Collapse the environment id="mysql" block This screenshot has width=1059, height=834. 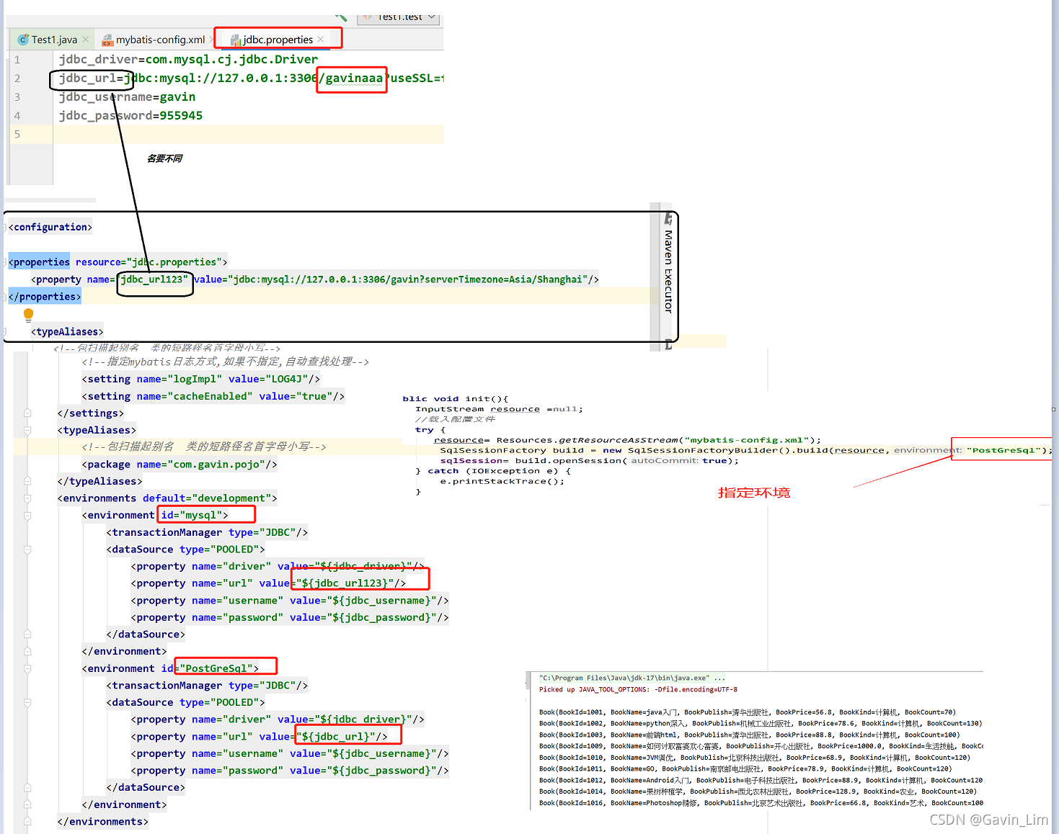click(x=27, y=516)
